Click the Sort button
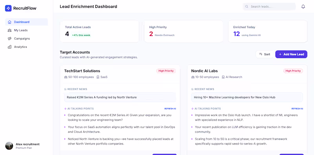314x155 pixels. [265, 54]
